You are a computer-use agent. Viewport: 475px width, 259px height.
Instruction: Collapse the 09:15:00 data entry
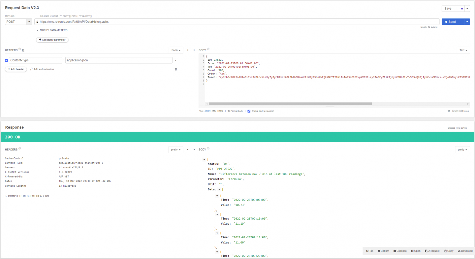pyautogui.click(x=217, y=233)
